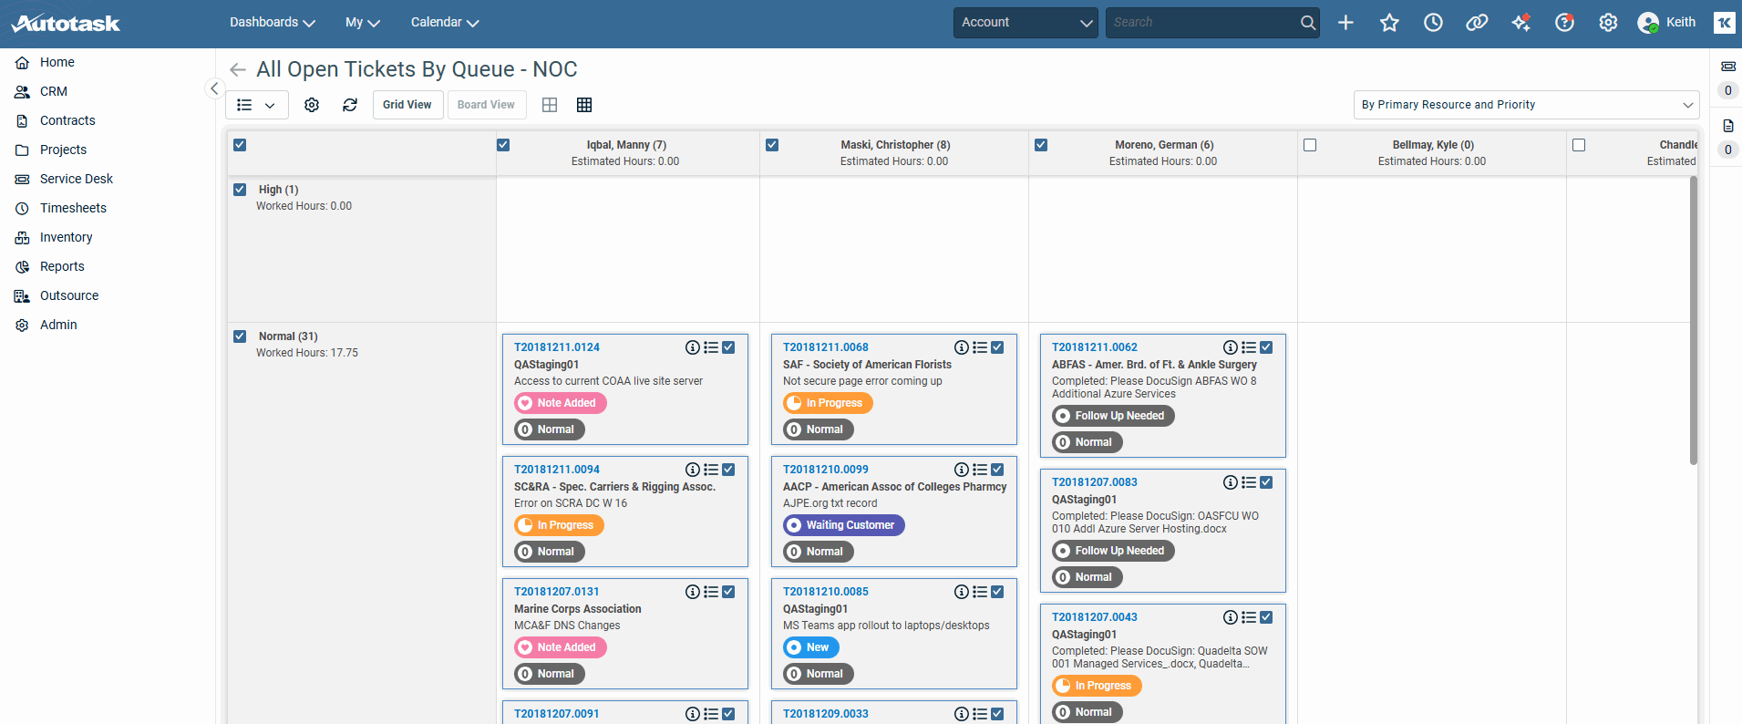Toggle the select-all checkbox in header row
Image resolution: width=1742 pixels, height=724 pixels.
[240, 145]
